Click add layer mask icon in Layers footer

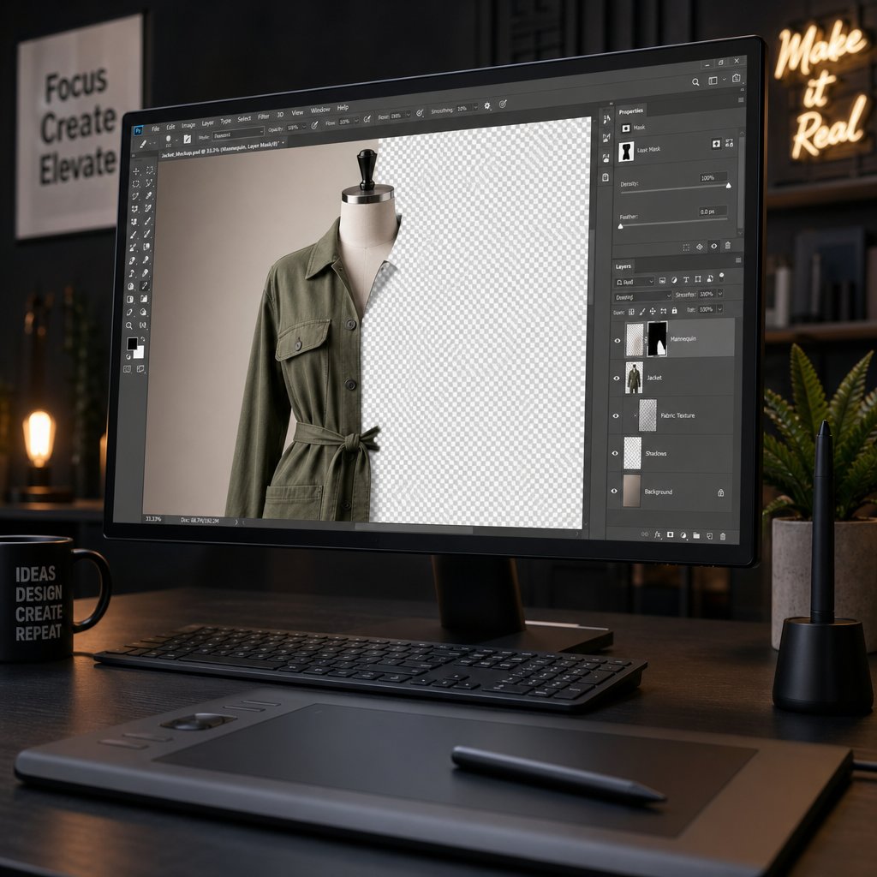click(x=670, y=535)
